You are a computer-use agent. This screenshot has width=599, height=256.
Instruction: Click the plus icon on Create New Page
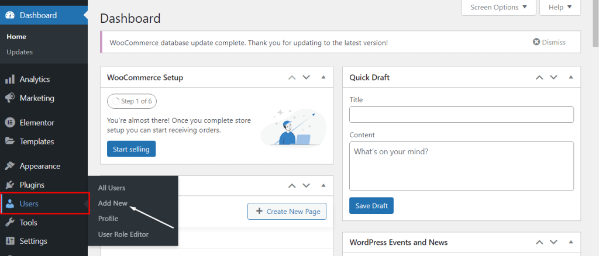tap(259, 211)
